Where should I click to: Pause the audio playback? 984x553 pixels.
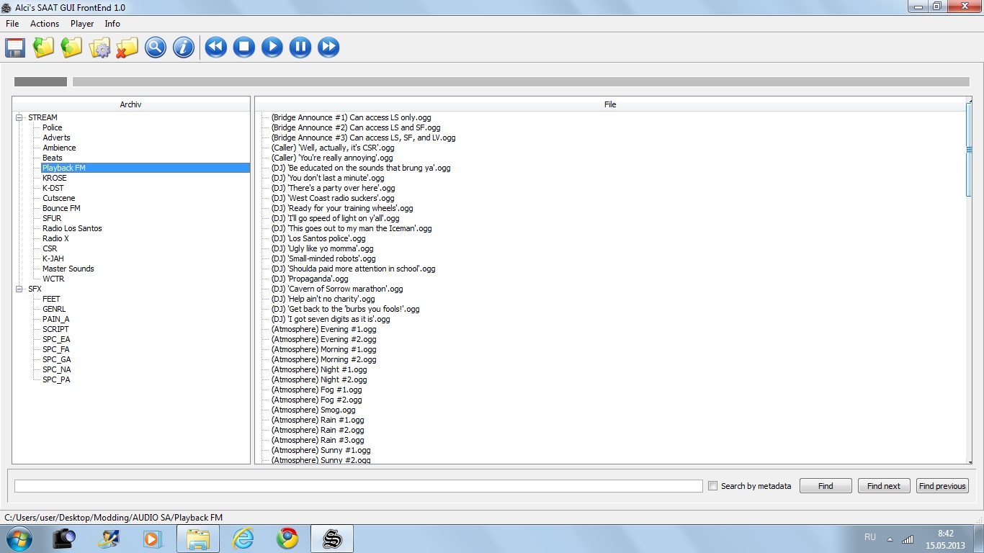[x=300, y=48]
